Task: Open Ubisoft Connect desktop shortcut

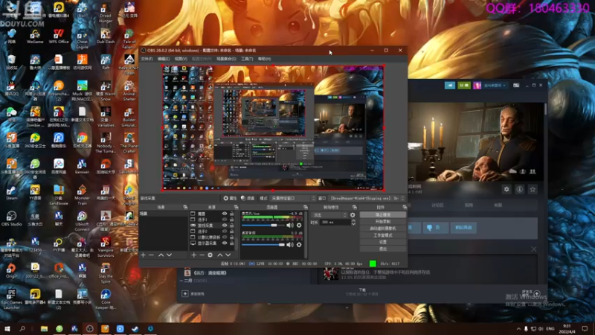Action: point(82,221)
